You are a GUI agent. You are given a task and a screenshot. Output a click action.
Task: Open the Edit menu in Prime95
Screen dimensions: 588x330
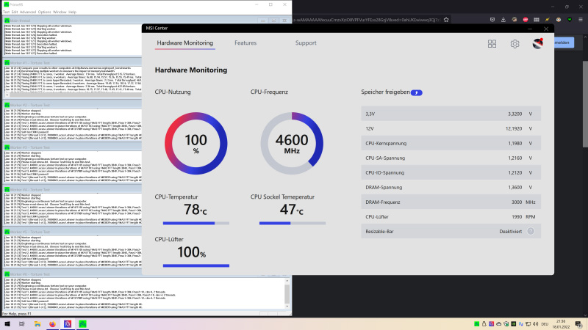pyautogui.click(x=14, y=12)
